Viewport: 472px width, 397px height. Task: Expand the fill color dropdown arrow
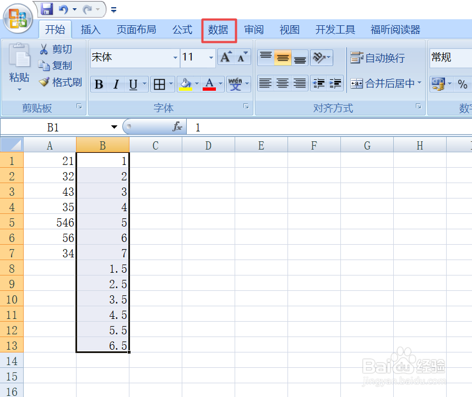click(197, 84)
